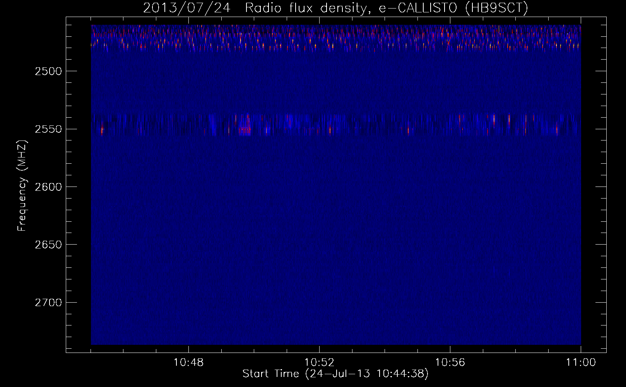This screenshot has height=387, width=626.
Task: Click the "Start Time (24-Jul-13 10:44:38)" label
Action: 335,374
